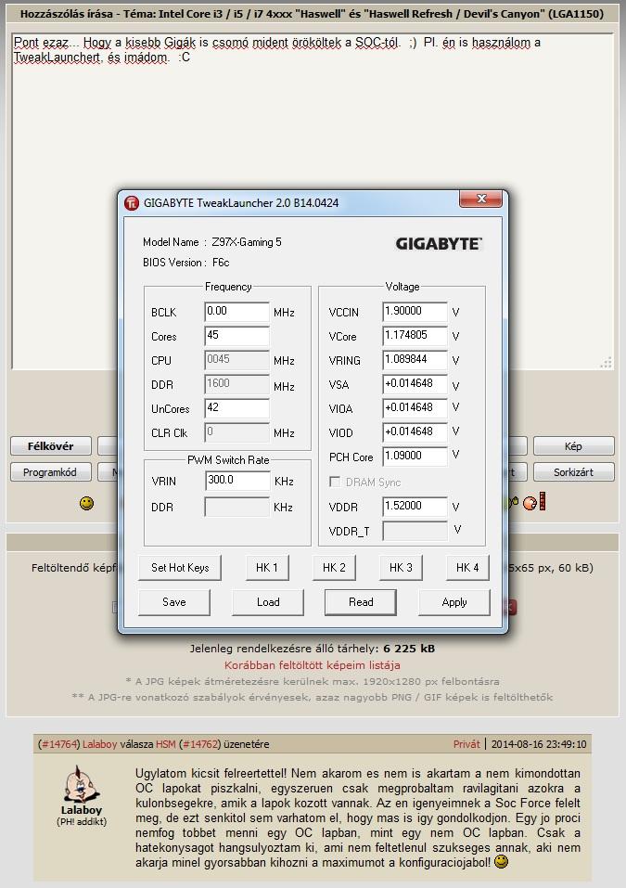626x888 pixels.
Task: Click Read to refresh current values
Action: (361, 602)
